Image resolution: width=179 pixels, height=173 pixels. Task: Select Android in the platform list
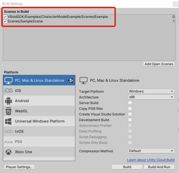(39, 101)
